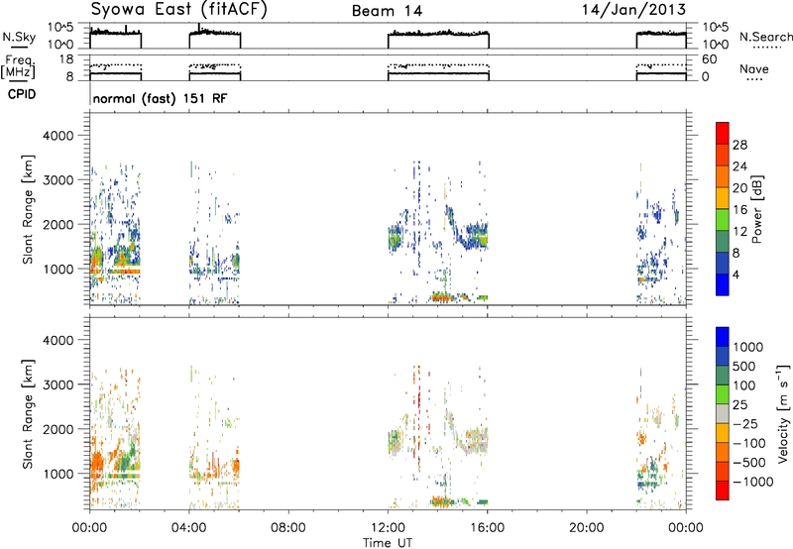Click time axis tick '12:00'
793x549 pixels.
388,528
